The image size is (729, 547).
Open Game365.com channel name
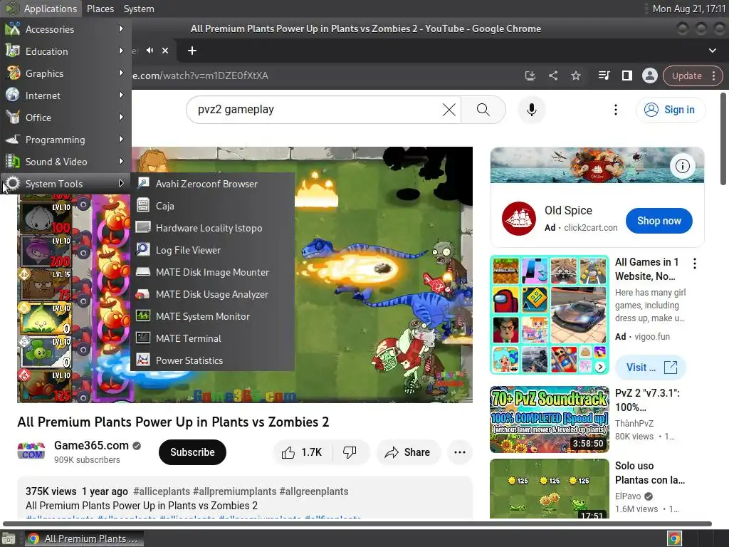[x=91, y=446]
